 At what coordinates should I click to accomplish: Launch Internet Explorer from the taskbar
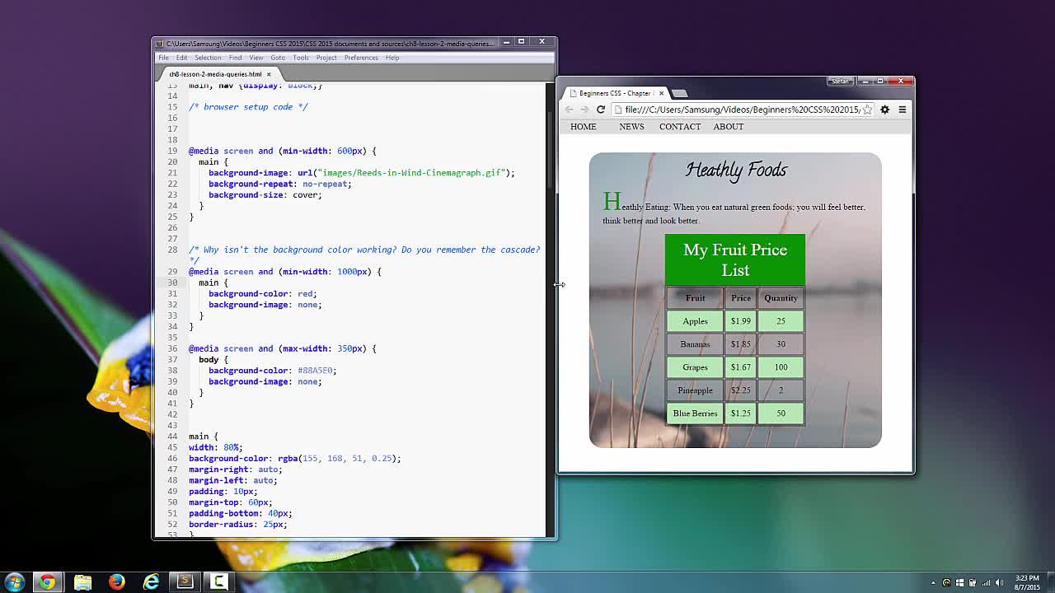click(x=151, y=582)
